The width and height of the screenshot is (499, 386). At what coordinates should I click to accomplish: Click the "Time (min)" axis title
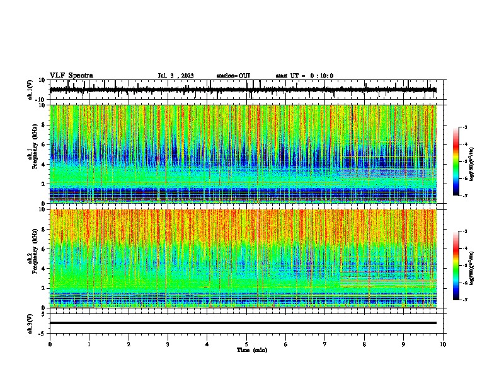tap(252, 350)
